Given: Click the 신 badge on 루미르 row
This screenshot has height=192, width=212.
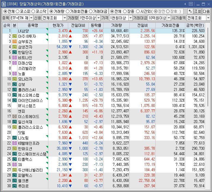Looking at the screenshot, I should (x=15, y=186).
